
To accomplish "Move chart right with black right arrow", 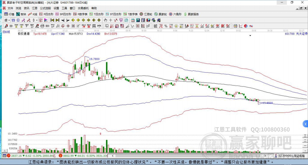I will click(68, 20).
